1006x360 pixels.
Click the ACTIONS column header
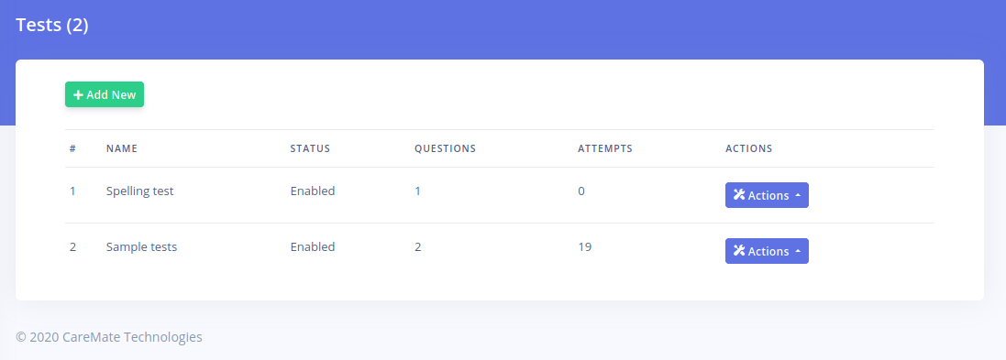pyautogui.click(x=748, y=148)
